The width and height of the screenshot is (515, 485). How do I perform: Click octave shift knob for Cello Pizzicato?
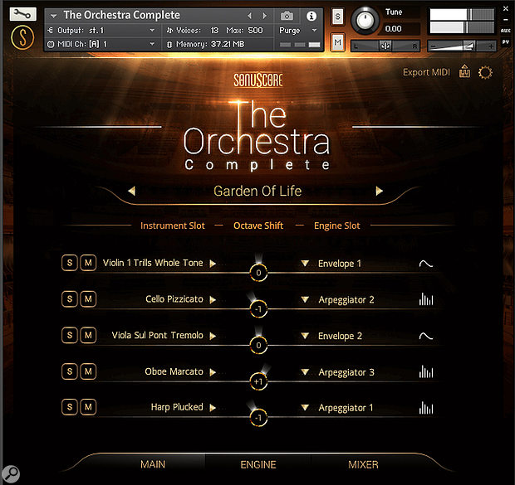[258, 309]
